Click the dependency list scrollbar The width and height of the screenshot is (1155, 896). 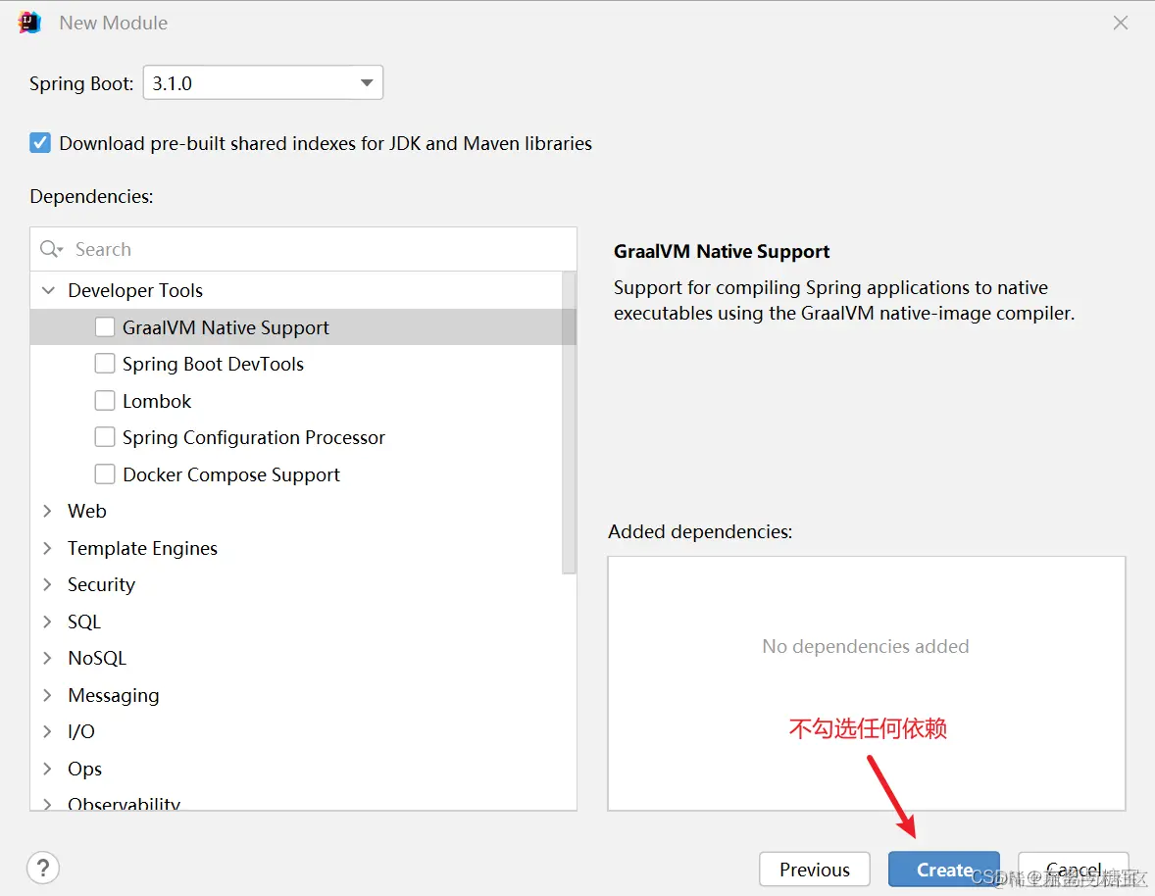pos(569,423)
